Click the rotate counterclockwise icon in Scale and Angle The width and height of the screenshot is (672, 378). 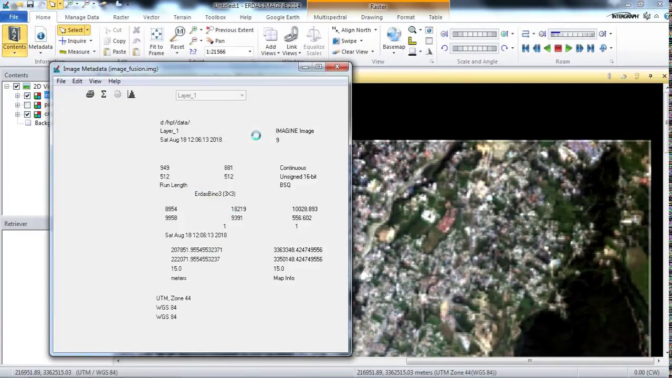click(444, 48)
